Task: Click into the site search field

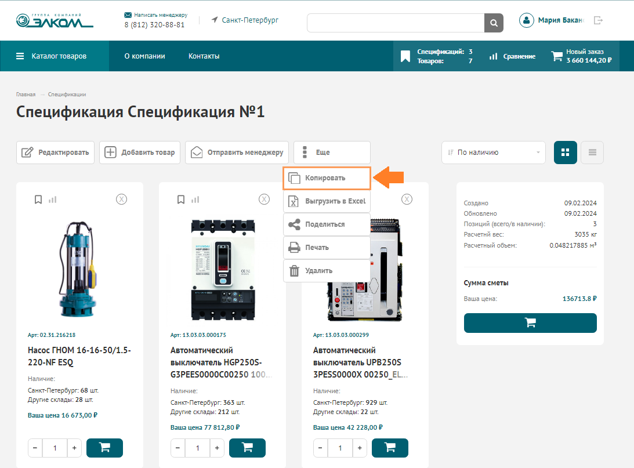Action: tap(395, 23)
